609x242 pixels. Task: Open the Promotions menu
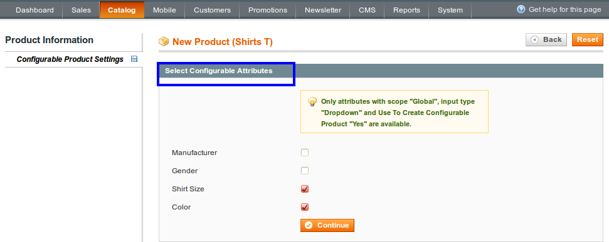tap(268, 10)
